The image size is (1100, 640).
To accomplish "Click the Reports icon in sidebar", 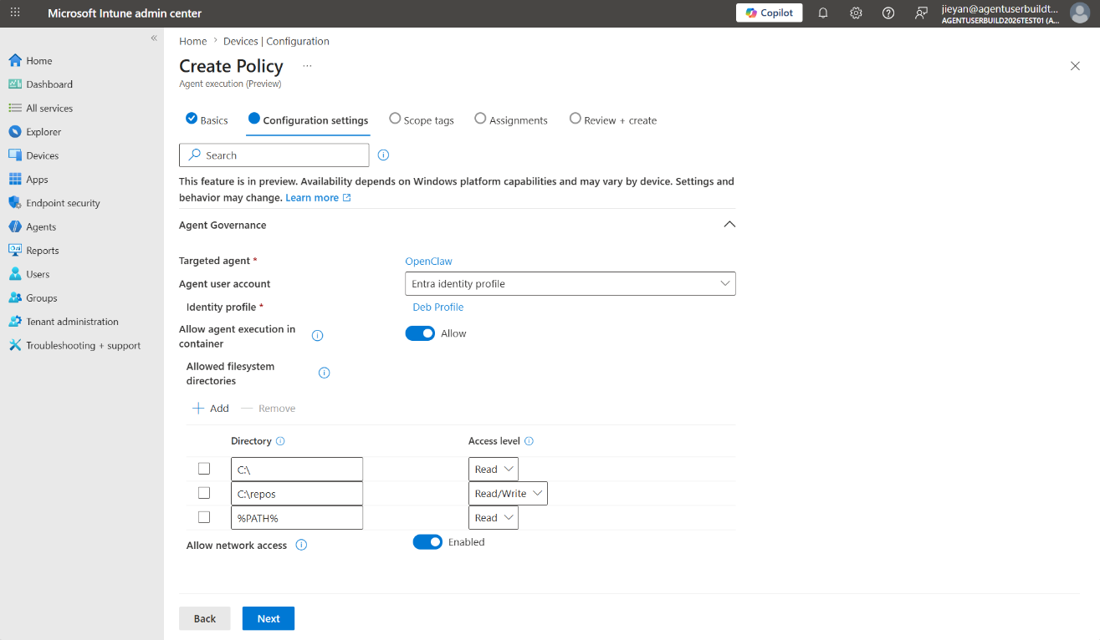I will pyautogui.click(x=15, y=251).
